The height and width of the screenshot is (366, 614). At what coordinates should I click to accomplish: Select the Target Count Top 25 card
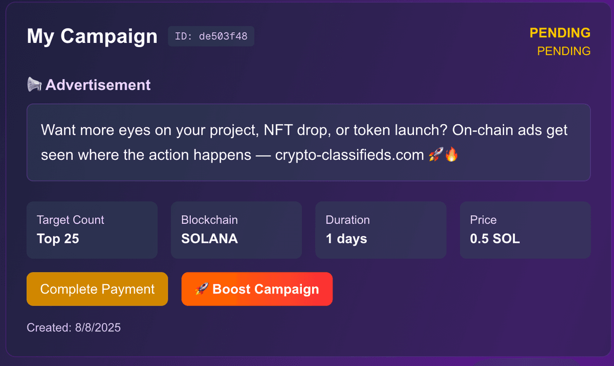point(92,230)
